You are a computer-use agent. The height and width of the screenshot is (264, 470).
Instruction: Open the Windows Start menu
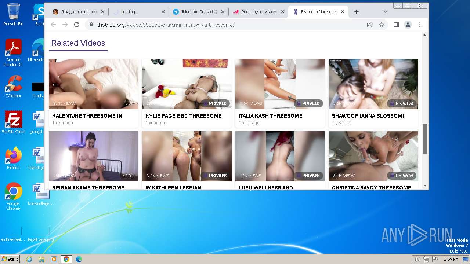(x=10, y=259)
